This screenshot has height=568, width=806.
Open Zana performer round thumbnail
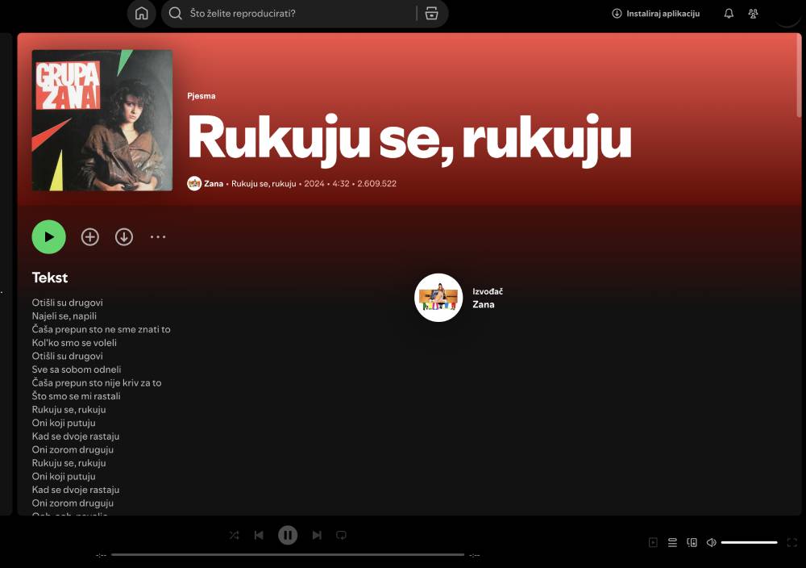pos(438,298)
